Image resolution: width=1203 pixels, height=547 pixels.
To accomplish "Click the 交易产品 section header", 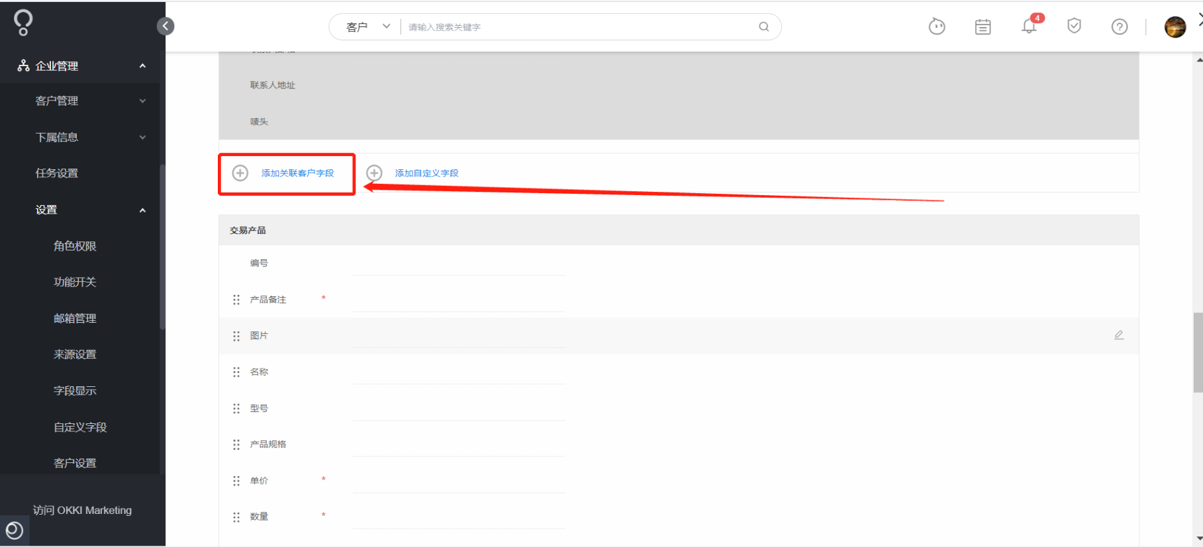I will (679, 230).
